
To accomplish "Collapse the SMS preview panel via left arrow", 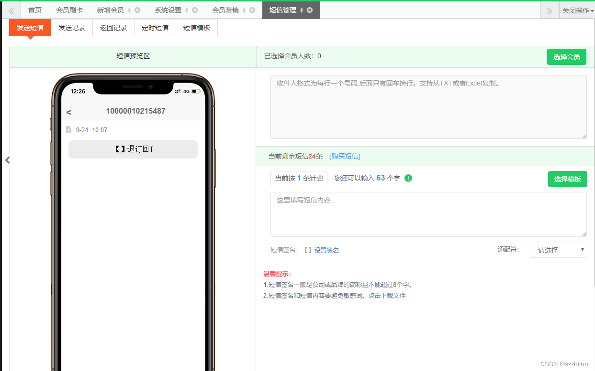I will click(x=7, y=160).
